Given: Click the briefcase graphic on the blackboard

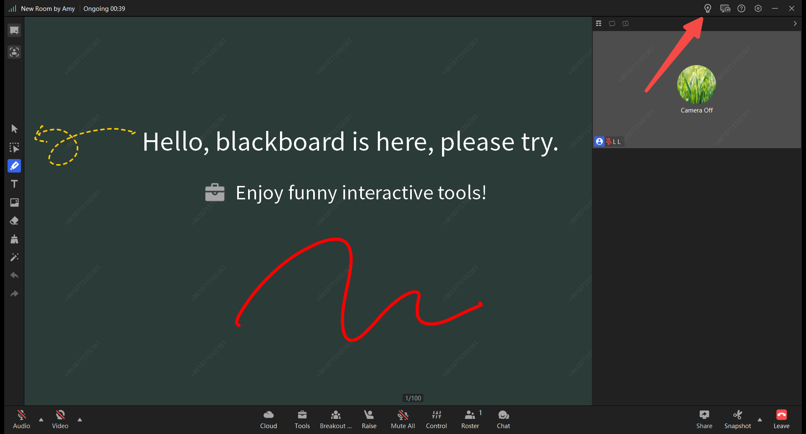Looking at the screenshot, I should pyautogui.click(x=215, y=192).
